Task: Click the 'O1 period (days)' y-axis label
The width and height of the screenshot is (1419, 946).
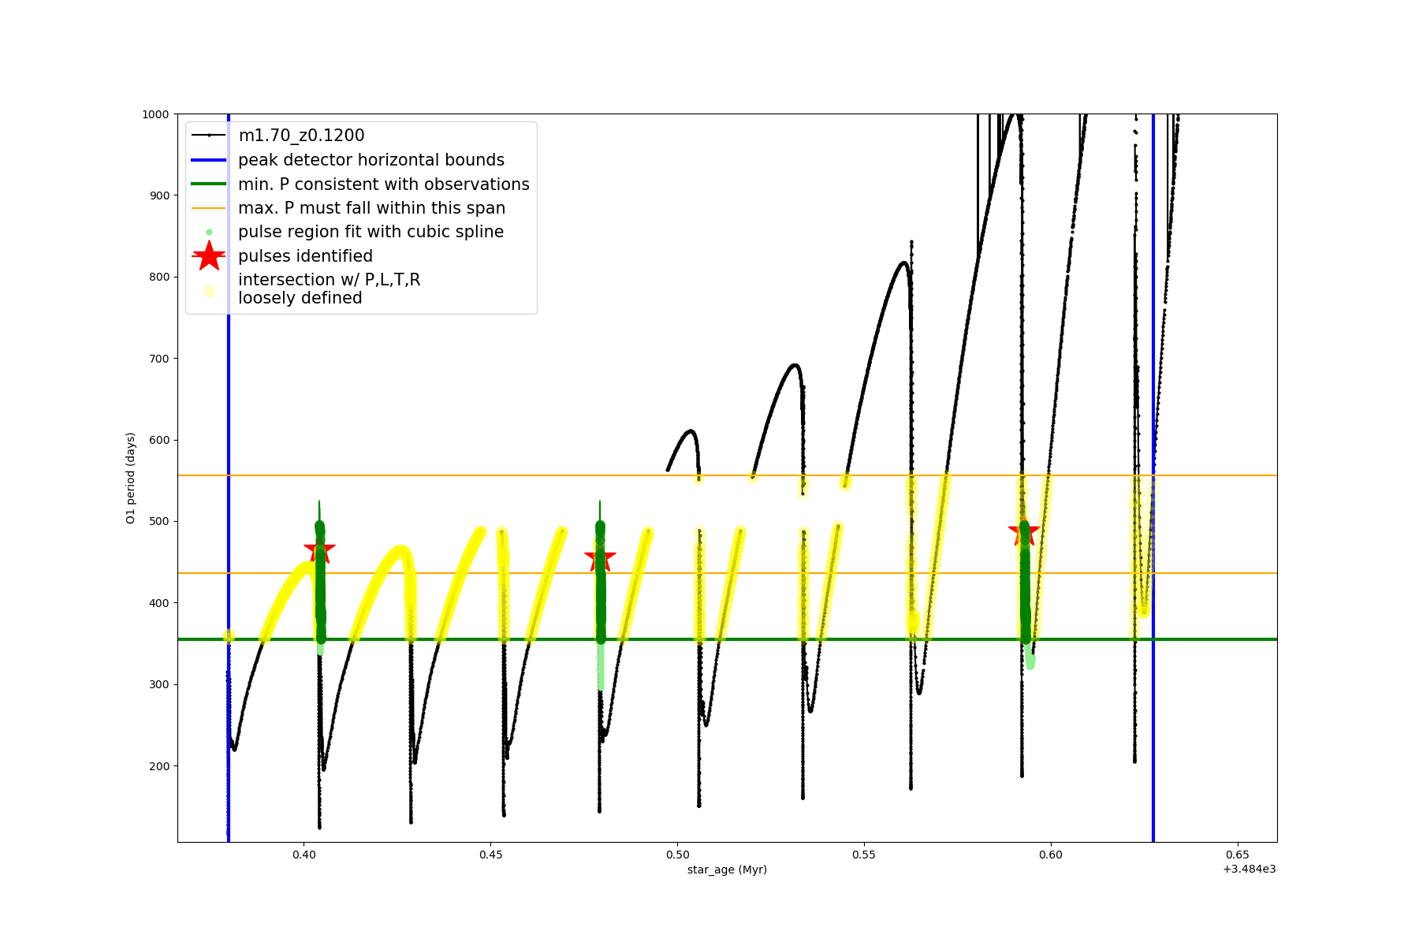Action: (131, 478)
